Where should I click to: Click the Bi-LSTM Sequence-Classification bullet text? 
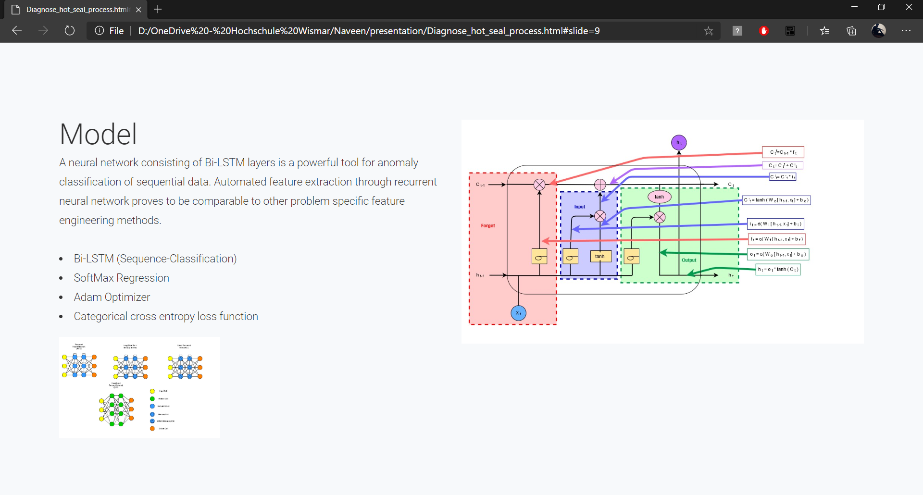(x=155, y=259)
